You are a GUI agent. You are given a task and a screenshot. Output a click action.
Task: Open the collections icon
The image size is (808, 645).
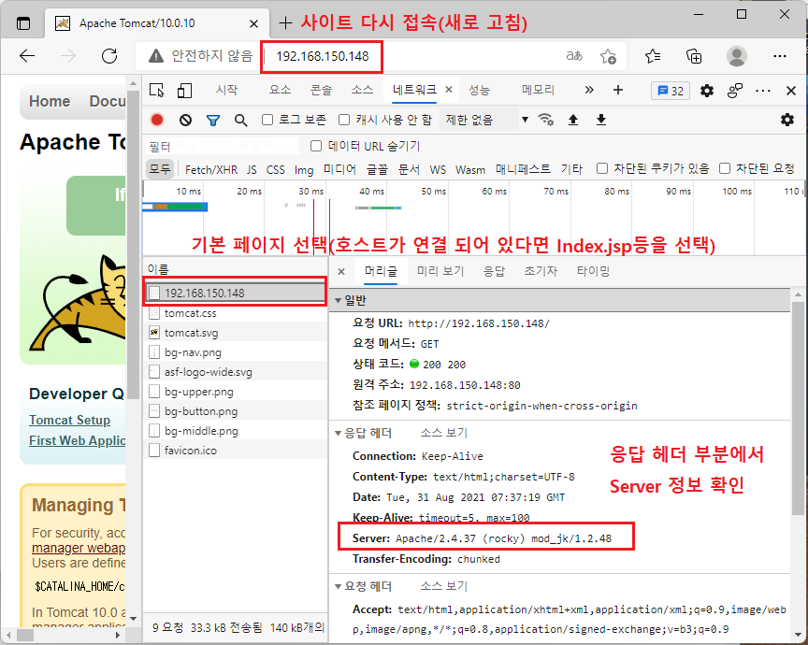(x=694, y=56)
